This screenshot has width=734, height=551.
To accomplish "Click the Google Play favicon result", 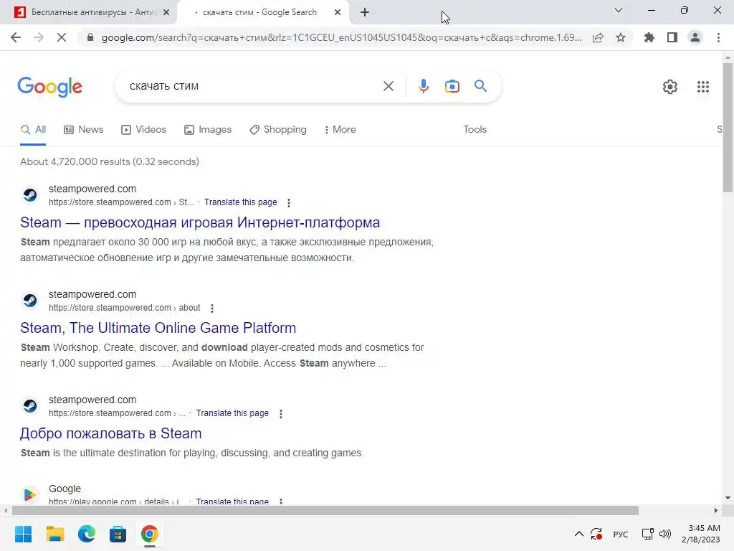I will click(x=30, y=494).
